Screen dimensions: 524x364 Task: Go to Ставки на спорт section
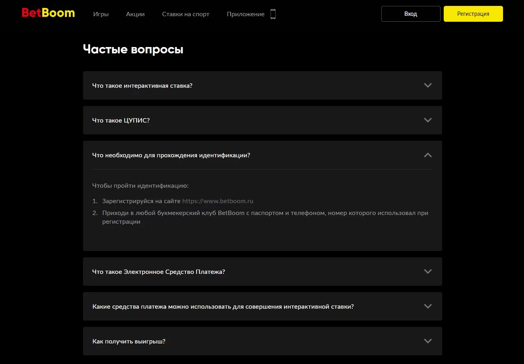pos(185,14)
